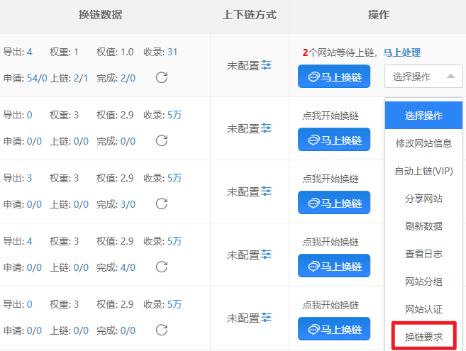Open the 未配置 settings icon in first row
466x351 pixels.
(266, 66)
